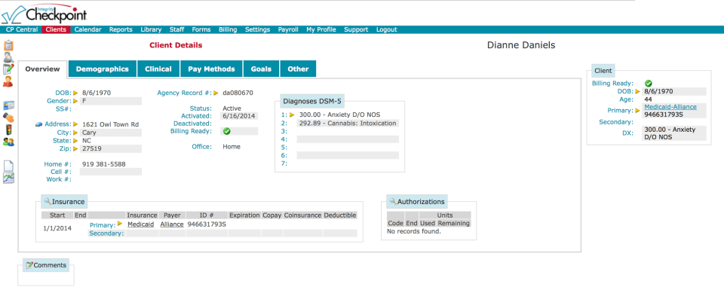
Task: Open the Reports menu
Action: [x=121, y=29]
